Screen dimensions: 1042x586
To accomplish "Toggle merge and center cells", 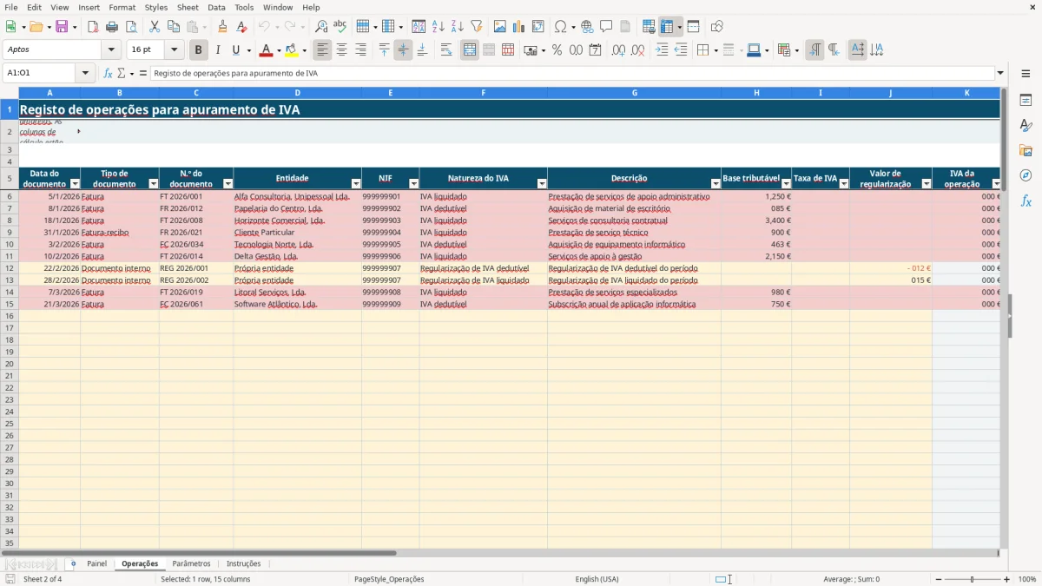I will (x=470, y=50).
